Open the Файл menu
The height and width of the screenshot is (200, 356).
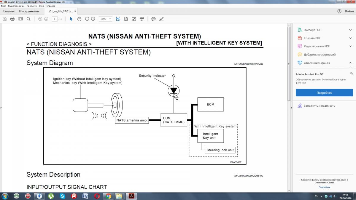[x=4, y=6]
